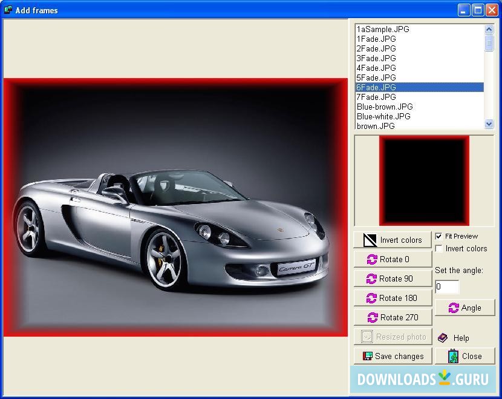The image size is (502, 399).
Task: Uncheck the Fit Preview checkbox
Action: pyautogui.click(x=439, y=236)
